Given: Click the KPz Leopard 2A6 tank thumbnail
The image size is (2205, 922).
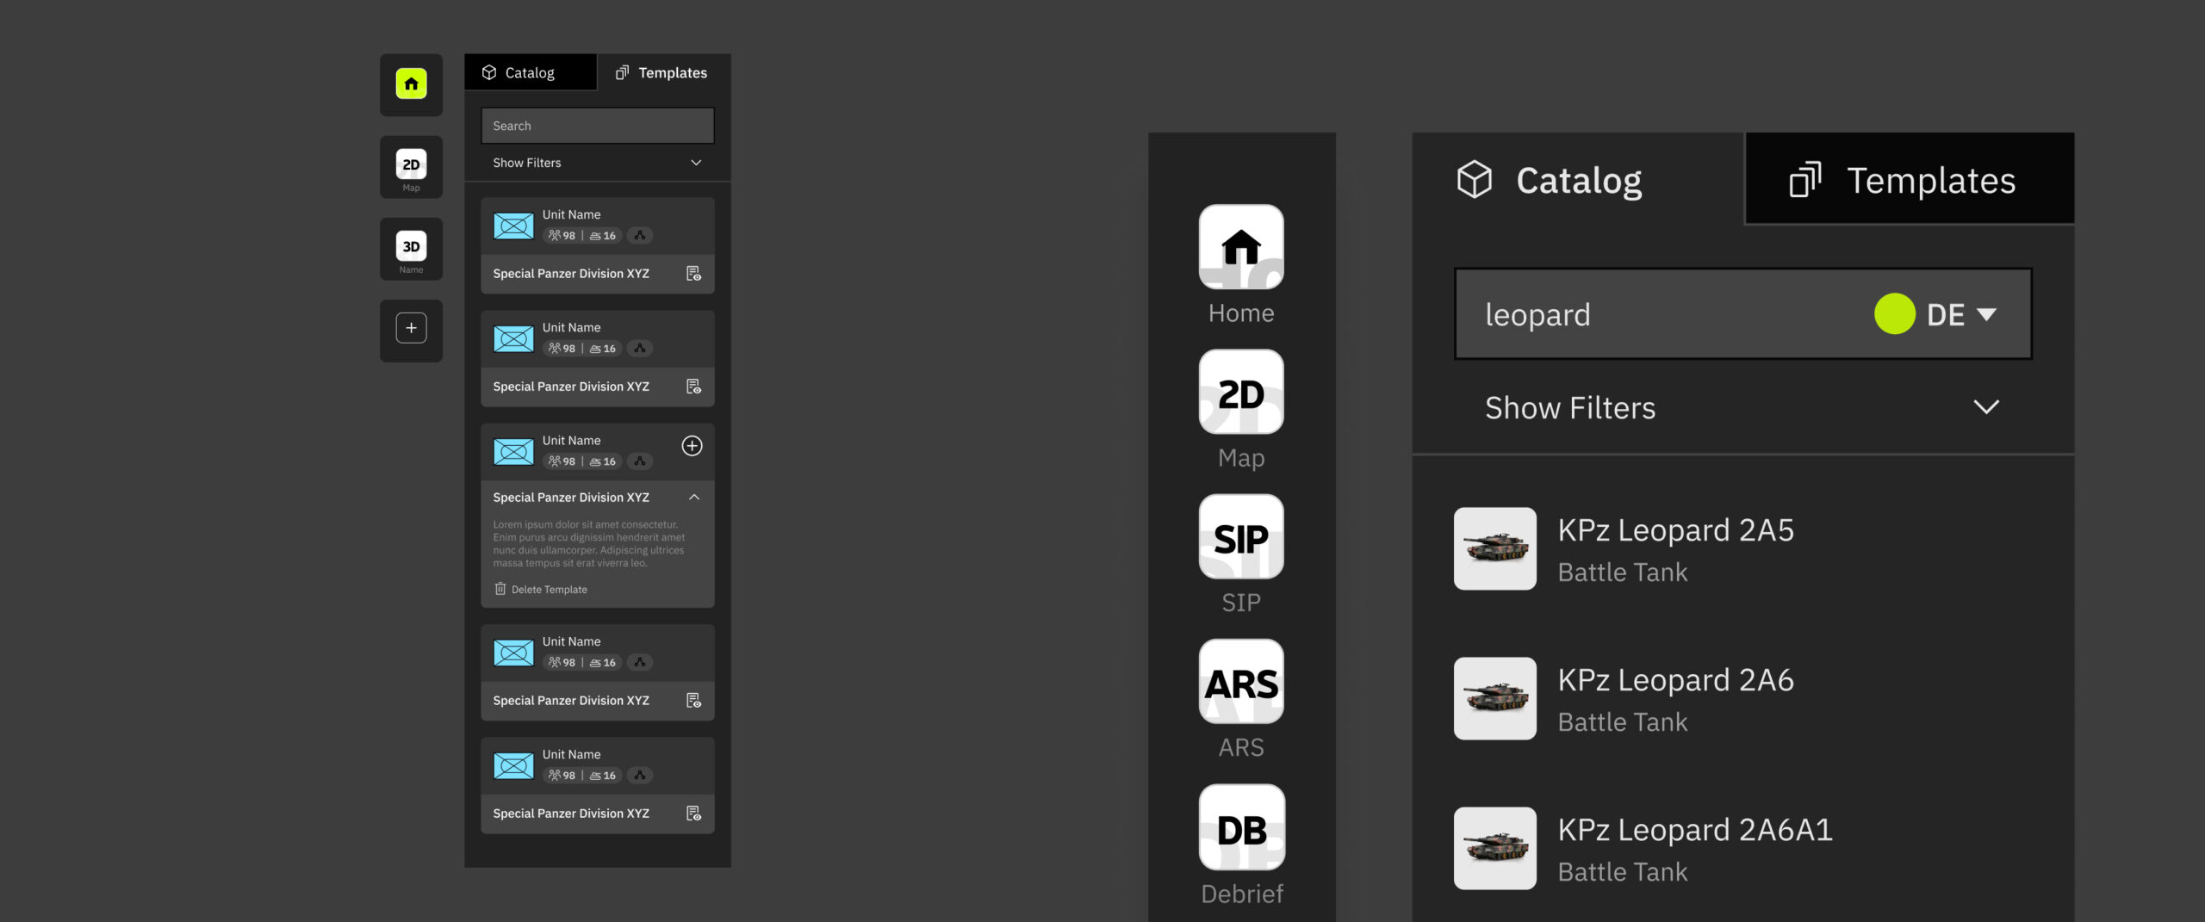Looking at the screenshot, I should click(1495, 699).
